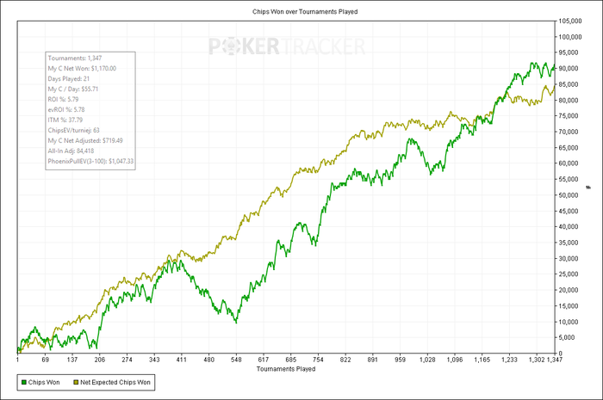Click the Days Played: 21 line
This screenshot has width=603, height=400.
coord(68,78)
